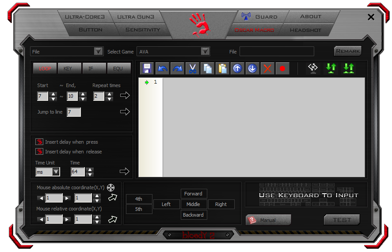Increase the loop End value
Screen dimensions: 392x252
click(83, 94)
